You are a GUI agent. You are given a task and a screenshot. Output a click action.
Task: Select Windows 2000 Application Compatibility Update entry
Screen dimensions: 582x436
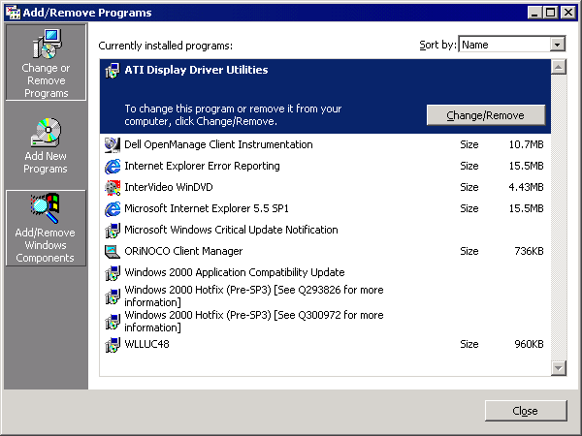click(234, 273)
